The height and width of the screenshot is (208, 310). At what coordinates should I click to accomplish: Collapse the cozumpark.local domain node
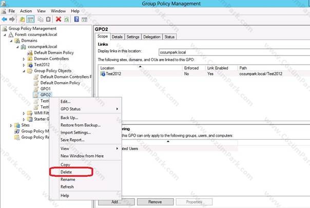tap(17, 47)
